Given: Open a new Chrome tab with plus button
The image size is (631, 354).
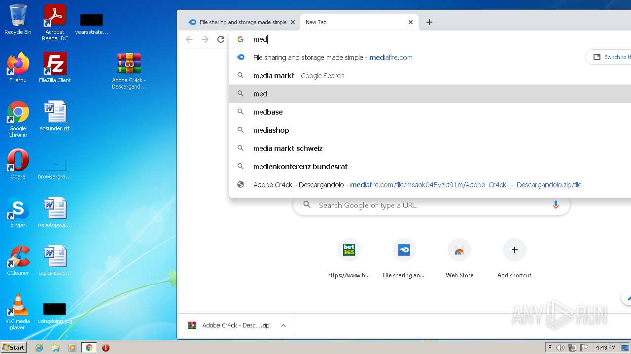Looking at the screenshot, I should (429, 22).
